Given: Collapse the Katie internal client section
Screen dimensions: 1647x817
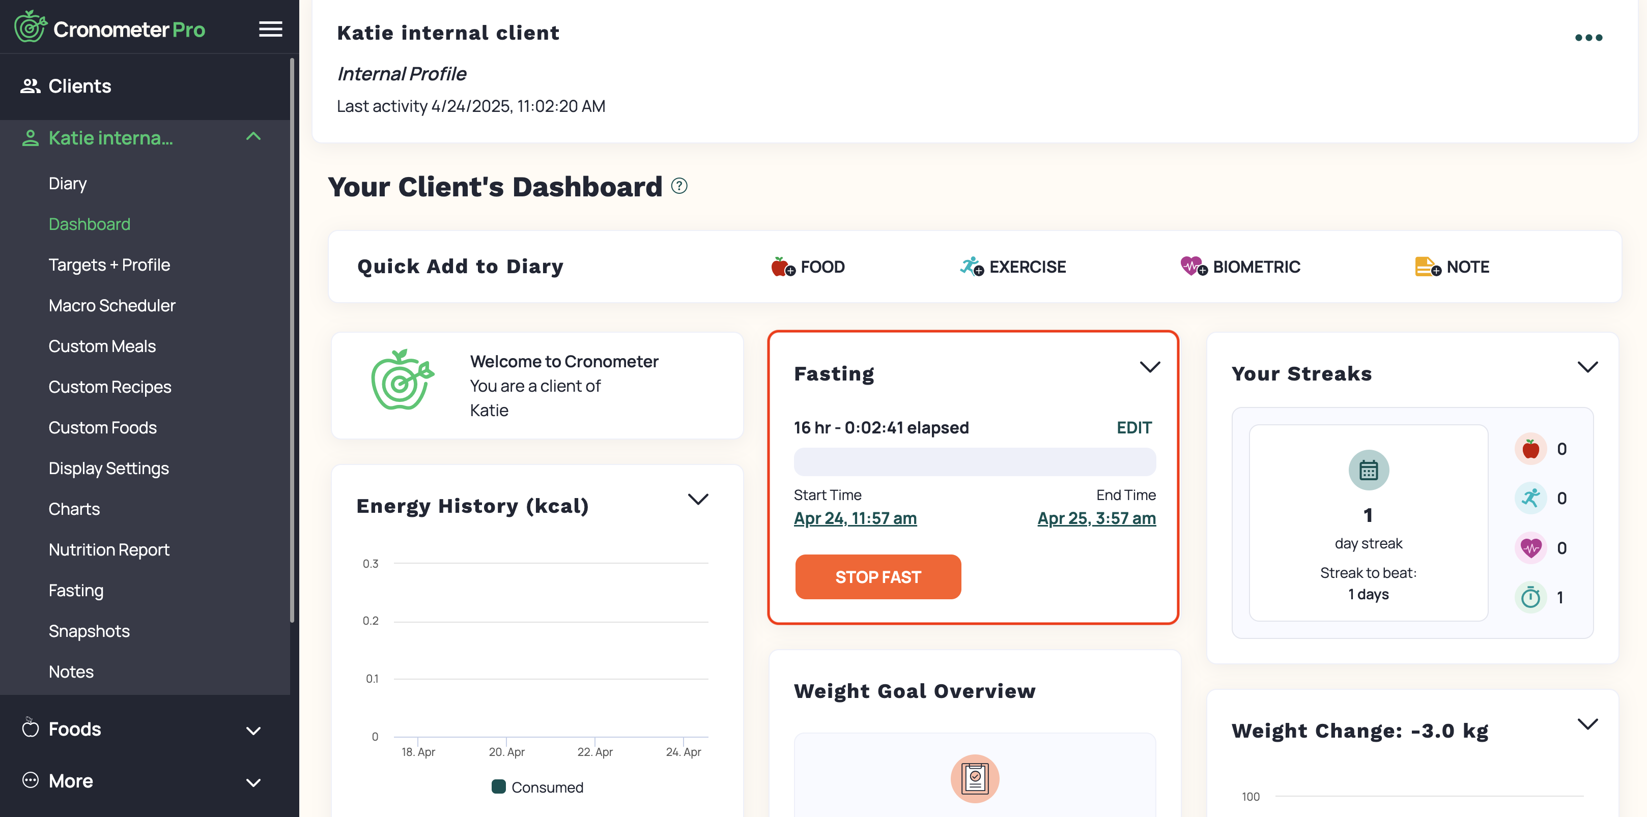Looking at the screenshot, I should tap(253, 137).
